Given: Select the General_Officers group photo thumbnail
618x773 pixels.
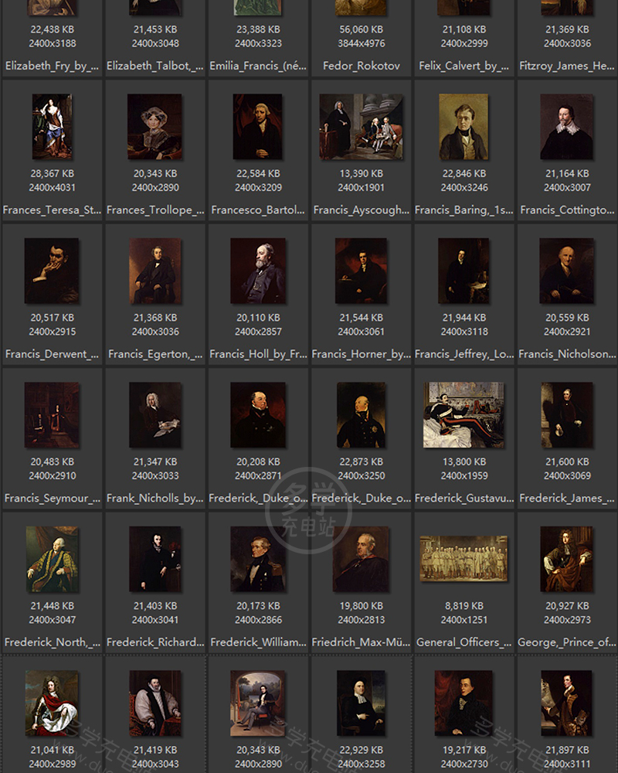Looking at the screenshot, I should 464,558.
